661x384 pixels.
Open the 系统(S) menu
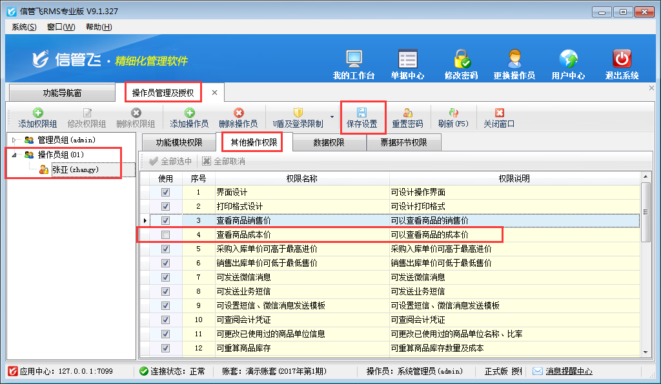[x=24, y=27]
